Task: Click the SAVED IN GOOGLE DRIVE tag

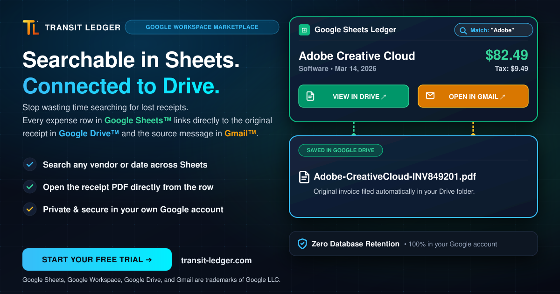Action: point(341,150)
